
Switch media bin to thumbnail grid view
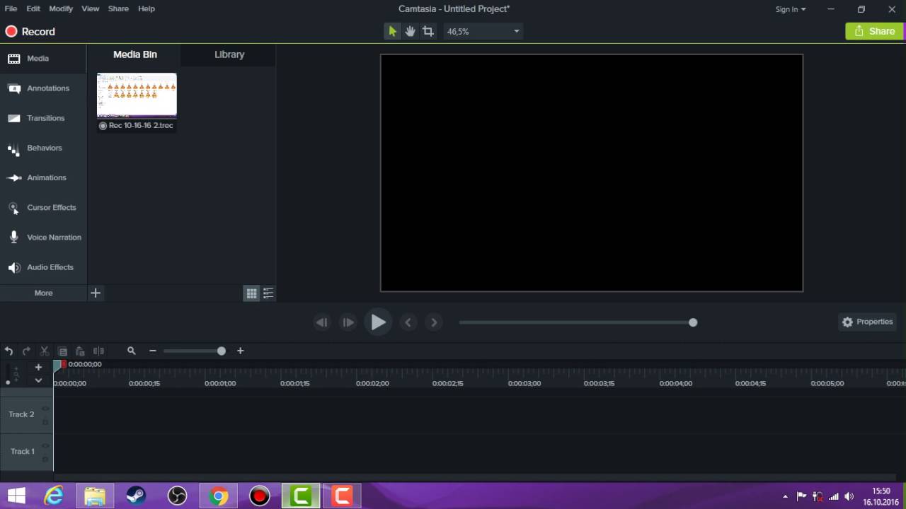pos(251,293)
